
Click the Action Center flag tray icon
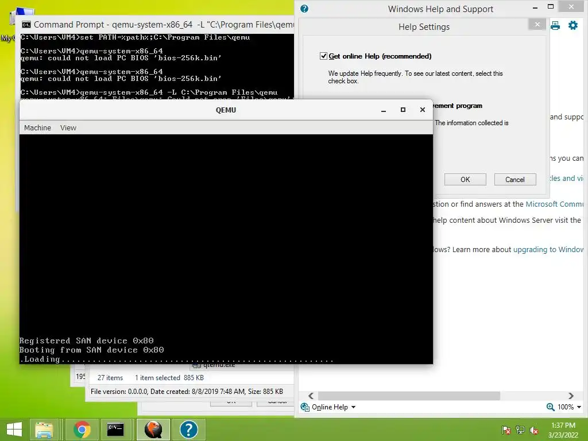tap(506, 430)
